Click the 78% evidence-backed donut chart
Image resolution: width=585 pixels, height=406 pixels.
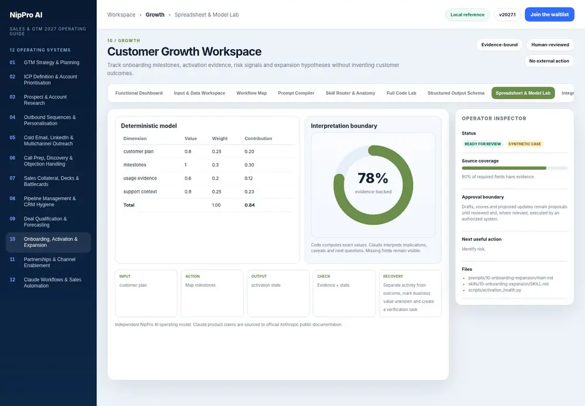click(x=373, y=185)
